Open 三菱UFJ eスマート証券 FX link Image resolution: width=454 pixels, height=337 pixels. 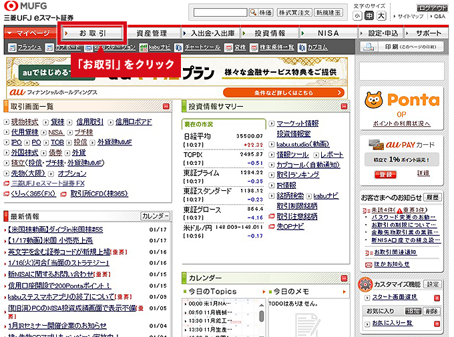pos(48,184)
